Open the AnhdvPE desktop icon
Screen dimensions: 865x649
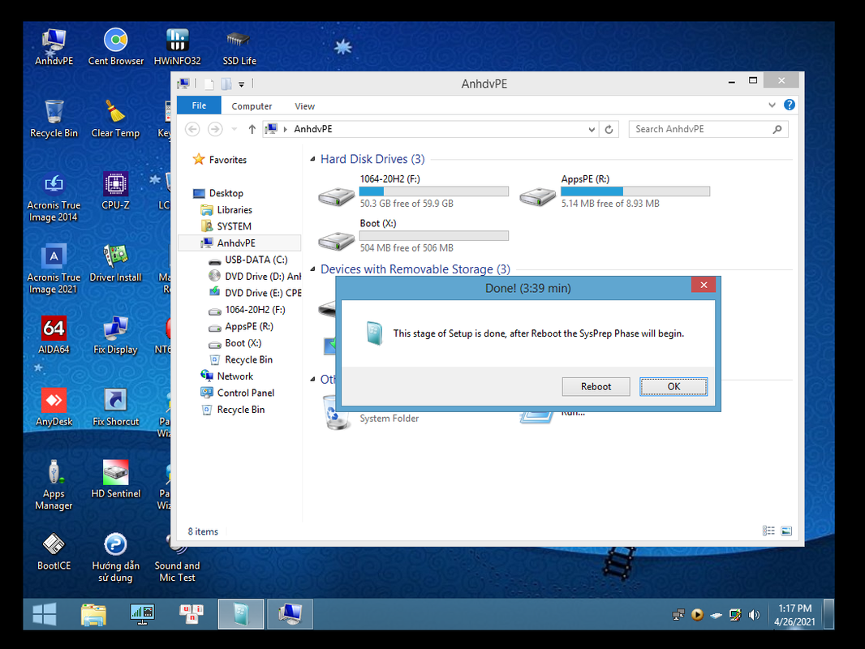click(x=54, y=47)
